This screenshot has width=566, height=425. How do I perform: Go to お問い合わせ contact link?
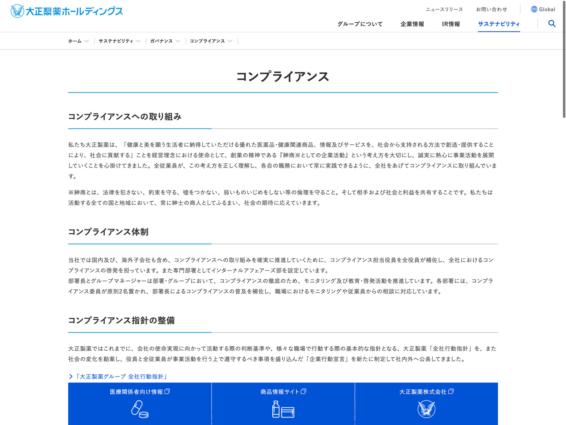click(491, 10)
